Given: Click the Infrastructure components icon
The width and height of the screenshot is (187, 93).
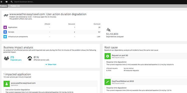Looking at the screenshot, I should 5,37.
